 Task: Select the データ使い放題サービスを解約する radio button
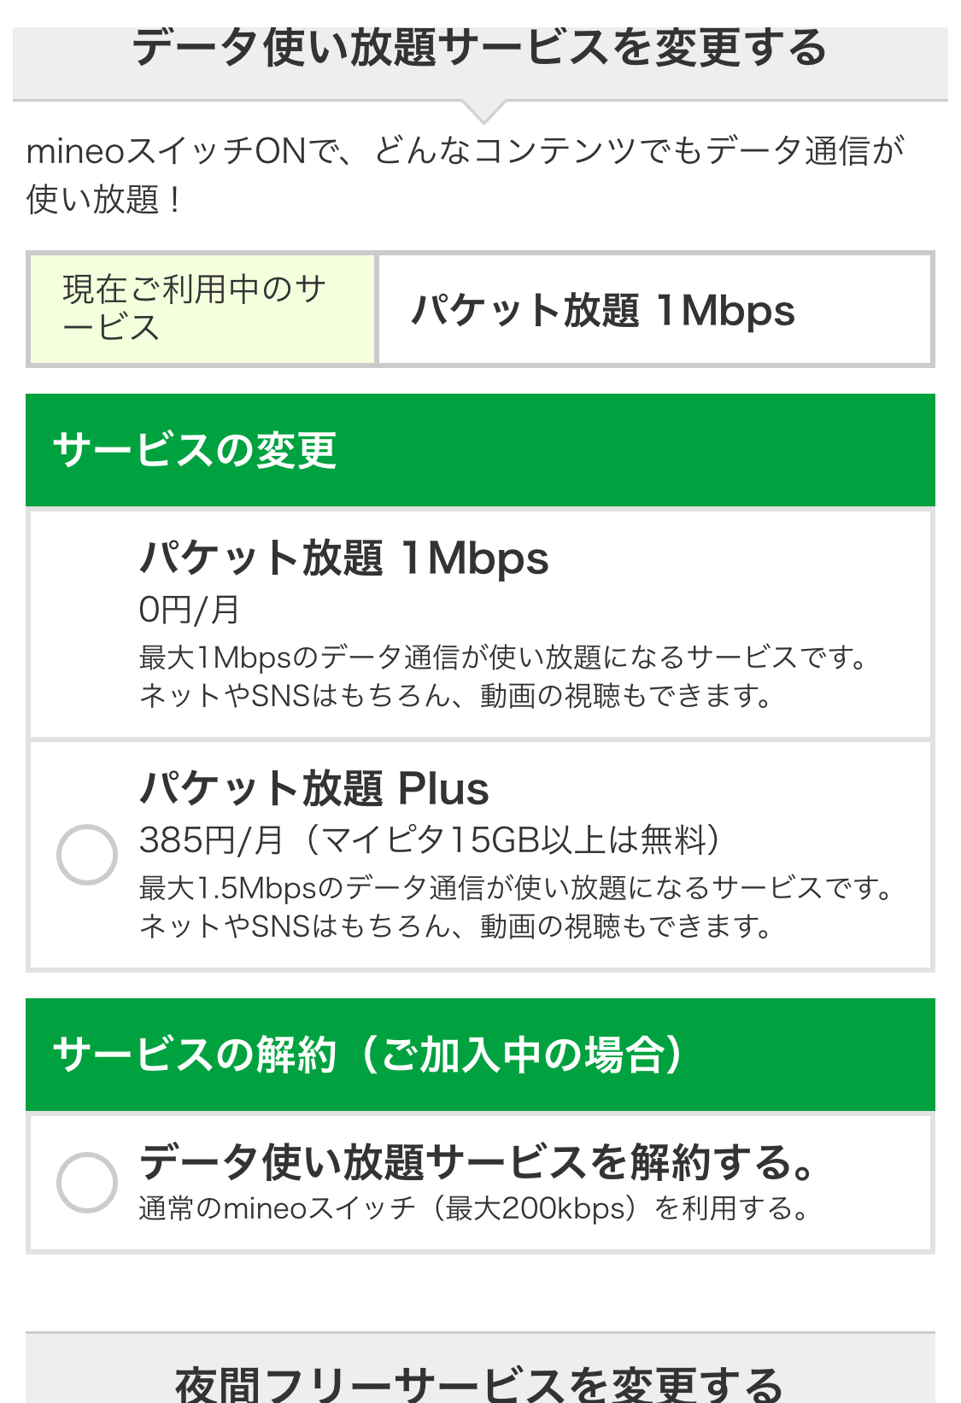click(x=87, y=1182)
